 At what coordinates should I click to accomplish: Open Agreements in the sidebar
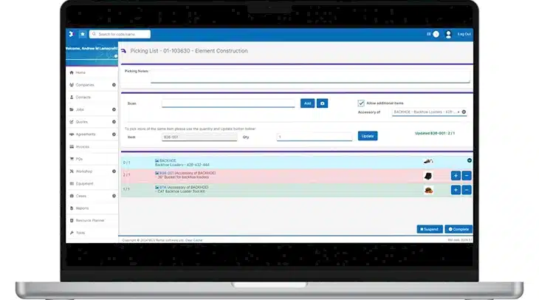click(x=86, y=134)
